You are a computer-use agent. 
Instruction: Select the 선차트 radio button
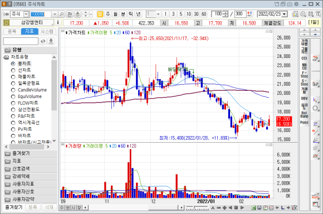[x=13, y=70]
